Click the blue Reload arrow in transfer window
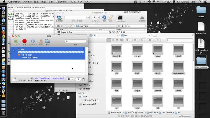210x118 pixels. click(x=32, y=41)
